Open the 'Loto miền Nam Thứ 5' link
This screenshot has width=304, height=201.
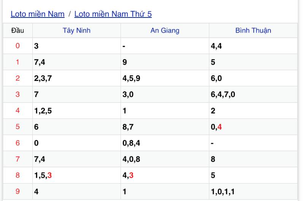tap(113, 14)
